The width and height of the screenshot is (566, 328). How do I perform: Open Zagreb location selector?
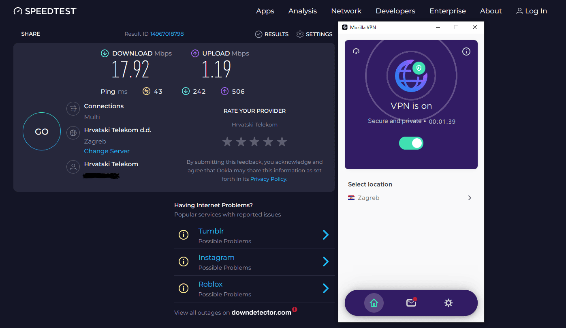pos(411,198)
